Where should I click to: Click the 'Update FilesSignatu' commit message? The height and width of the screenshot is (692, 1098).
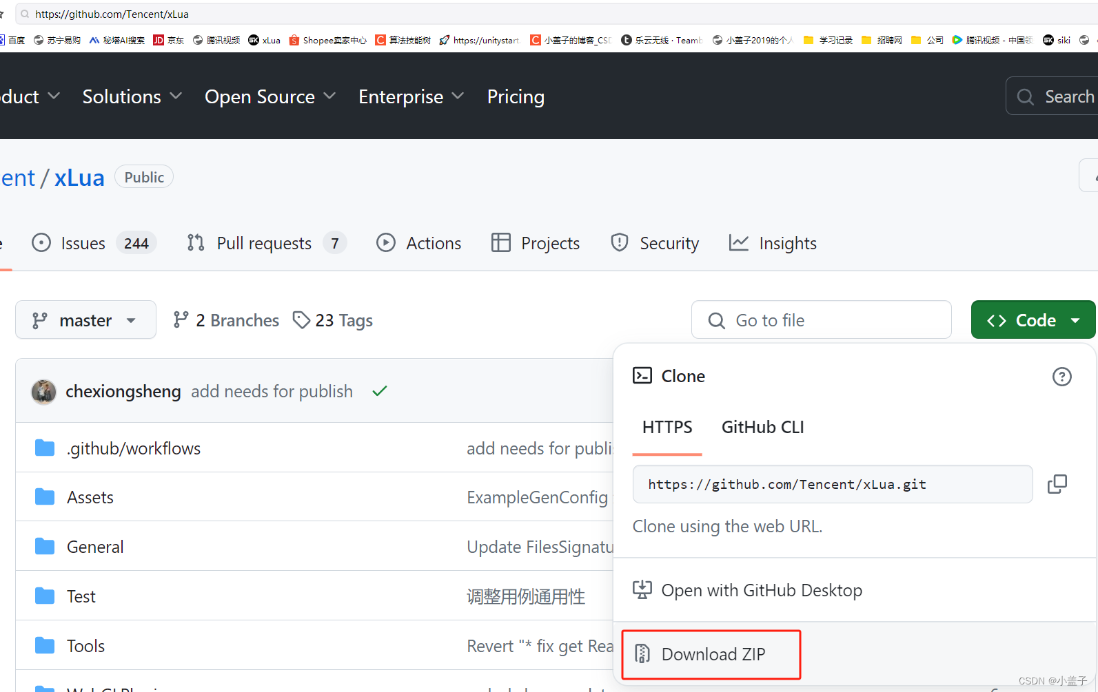click(x=540, y=547)
